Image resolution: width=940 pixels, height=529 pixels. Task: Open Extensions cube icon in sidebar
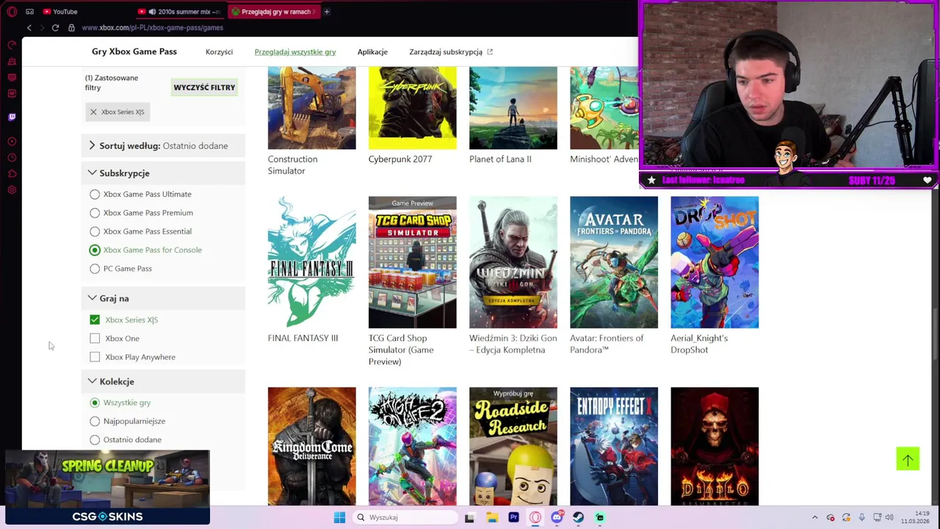coord(12,173)
